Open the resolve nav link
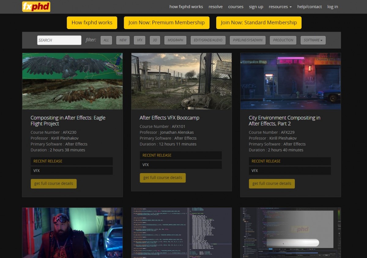This screenshot has height=258, width=367. click(x=216, y=7)
